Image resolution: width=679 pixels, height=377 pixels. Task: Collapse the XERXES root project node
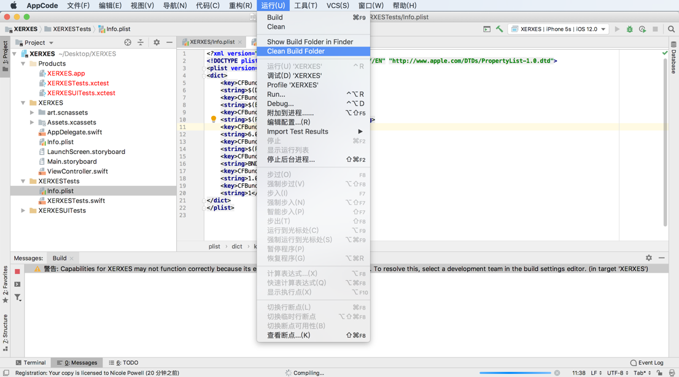[14, 53]
